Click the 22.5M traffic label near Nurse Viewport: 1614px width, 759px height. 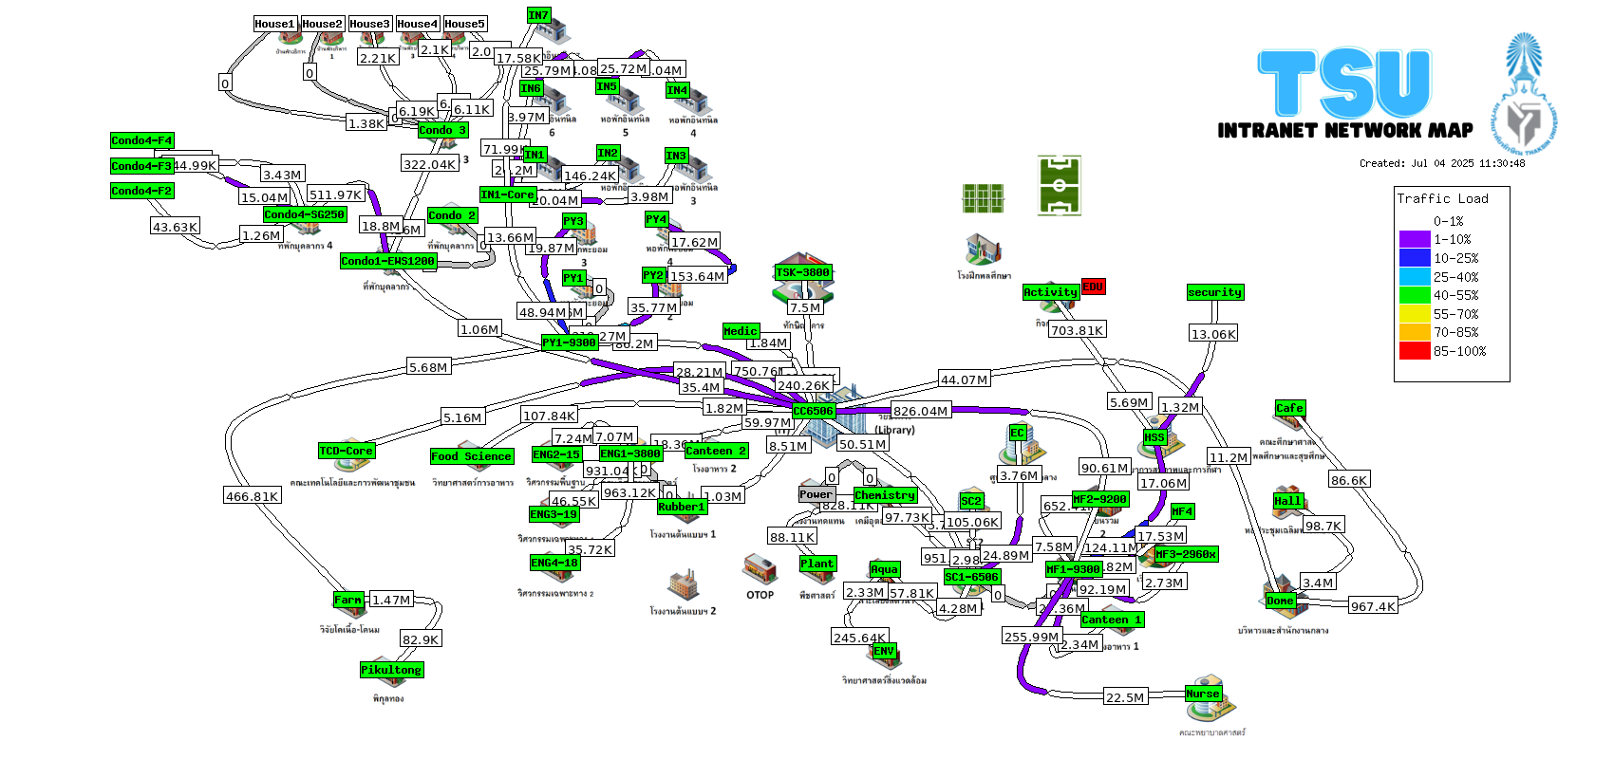1125,697
